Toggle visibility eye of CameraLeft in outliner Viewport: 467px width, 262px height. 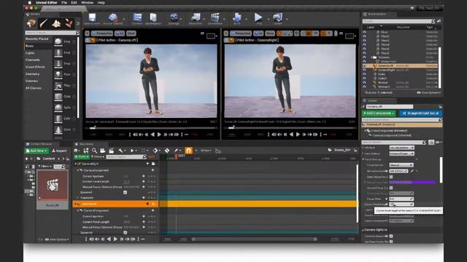(364, 65)
